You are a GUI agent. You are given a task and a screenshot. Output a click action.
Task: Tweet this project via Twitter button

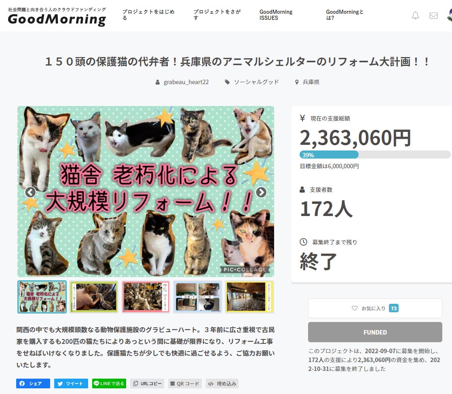click(71, 383)
